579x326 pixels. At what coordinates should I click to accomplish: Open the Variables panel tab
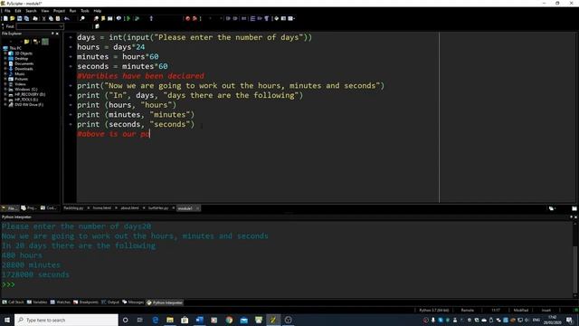pos(37,302)
